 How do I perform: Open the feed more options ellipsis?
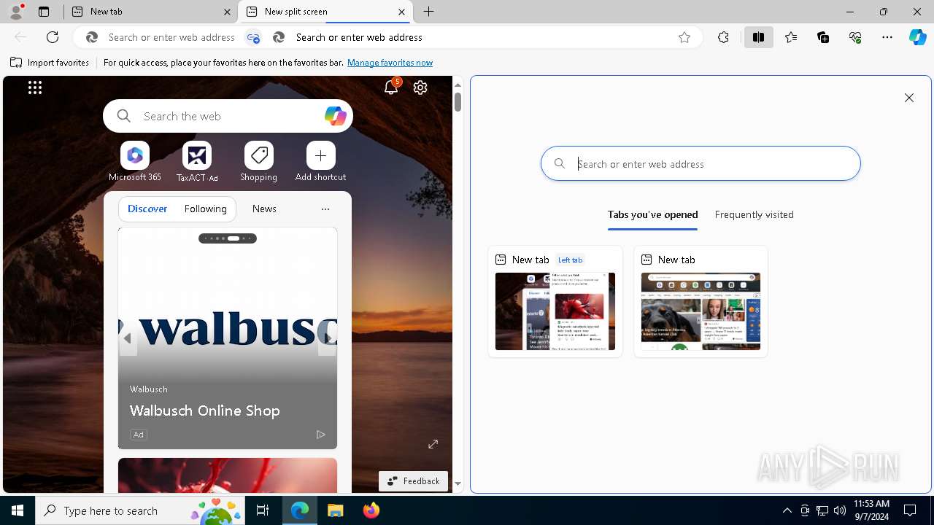coord(325,209)
